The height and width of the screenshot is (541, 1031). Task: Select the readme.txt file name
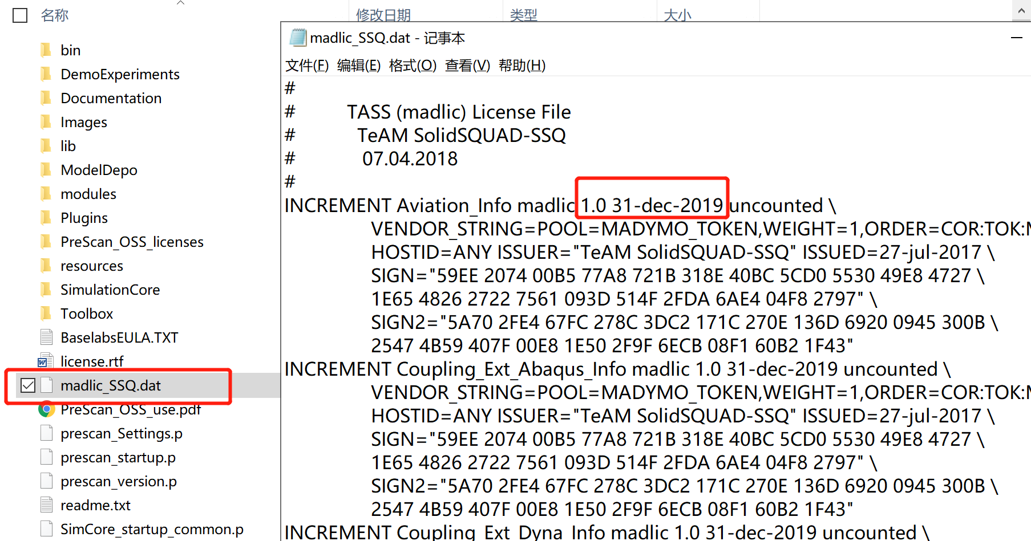(95, 505)
